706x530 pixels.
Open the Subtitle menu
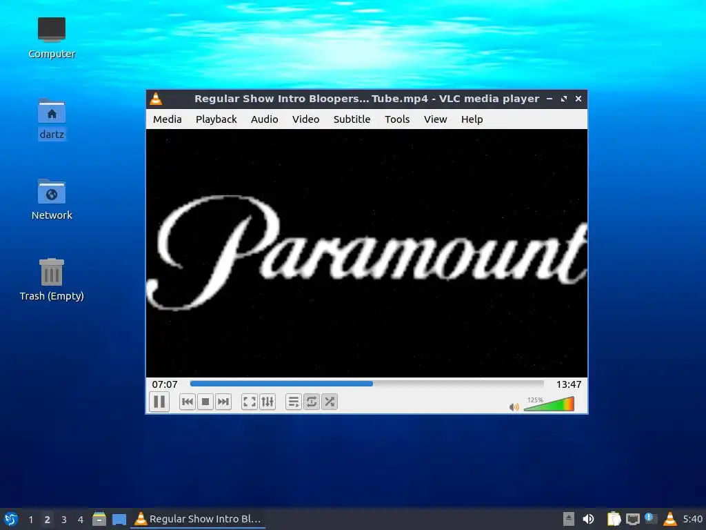(x=352, y=119)
